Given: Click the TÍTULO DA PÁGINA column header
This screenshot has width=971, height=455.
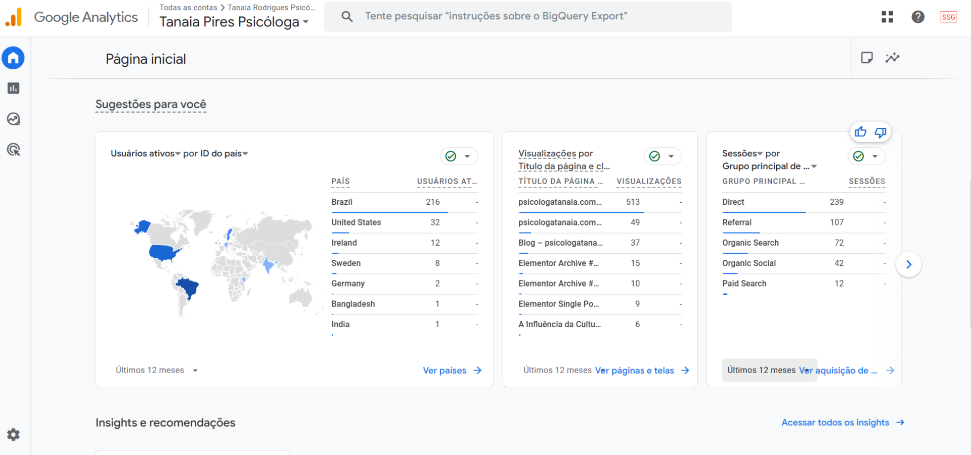Looking at the screenshot, I should click(x=561, y=181).
